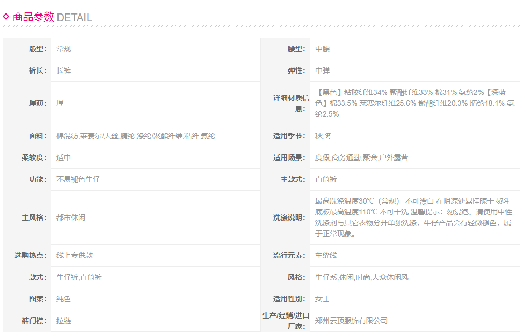Select the 版型 value 常规

64,49
